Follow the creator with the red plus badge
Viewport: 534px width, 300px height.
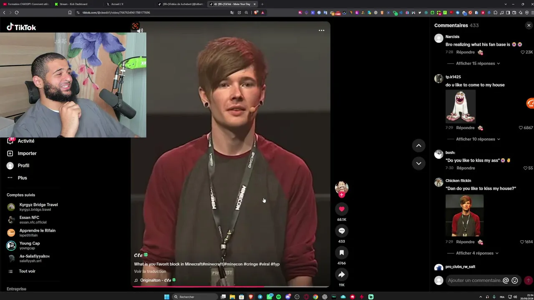(342, 195)
